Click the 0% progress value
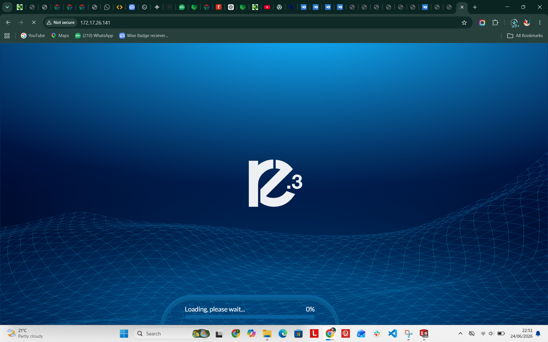The width and height of the screenshot is (548, 342). click(310, 309)
